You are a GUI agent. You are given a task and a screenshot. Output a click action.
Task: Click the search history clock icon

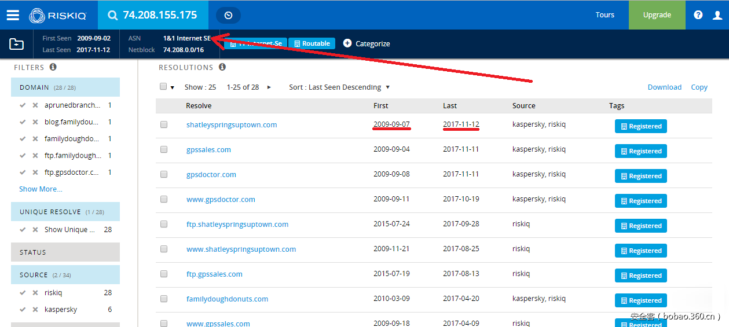click(x=228, y=16)
